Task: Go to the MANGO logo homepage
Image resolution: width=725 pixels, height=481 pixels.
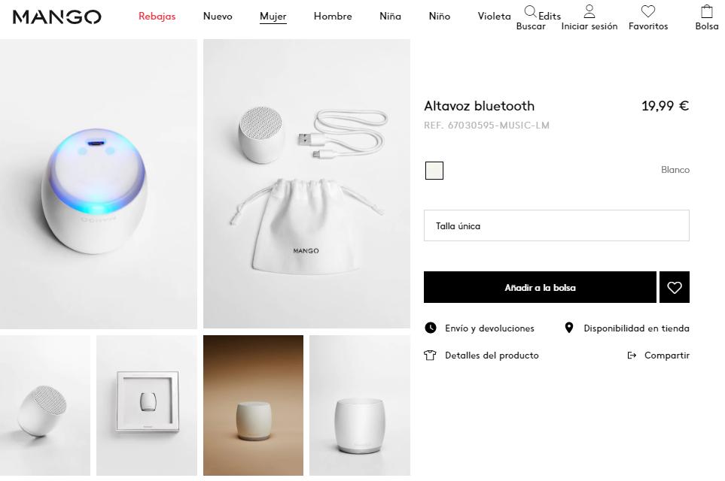Action: click(57, 17)
